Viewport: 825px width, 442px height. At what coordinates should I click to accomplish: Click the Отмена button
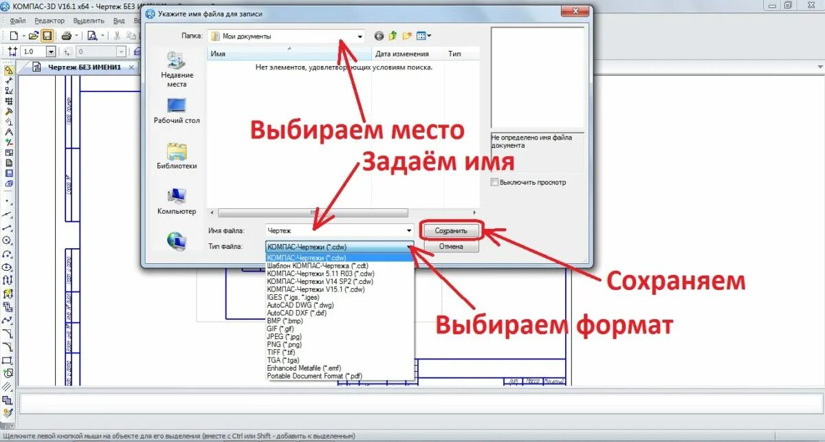[x=450, y=246]
